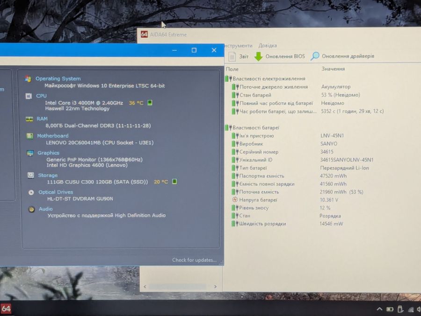The width and height of the screenshot is (421, 316).
Task: Click the green arrow BIOS update icon
Action: tap(258, 56)
